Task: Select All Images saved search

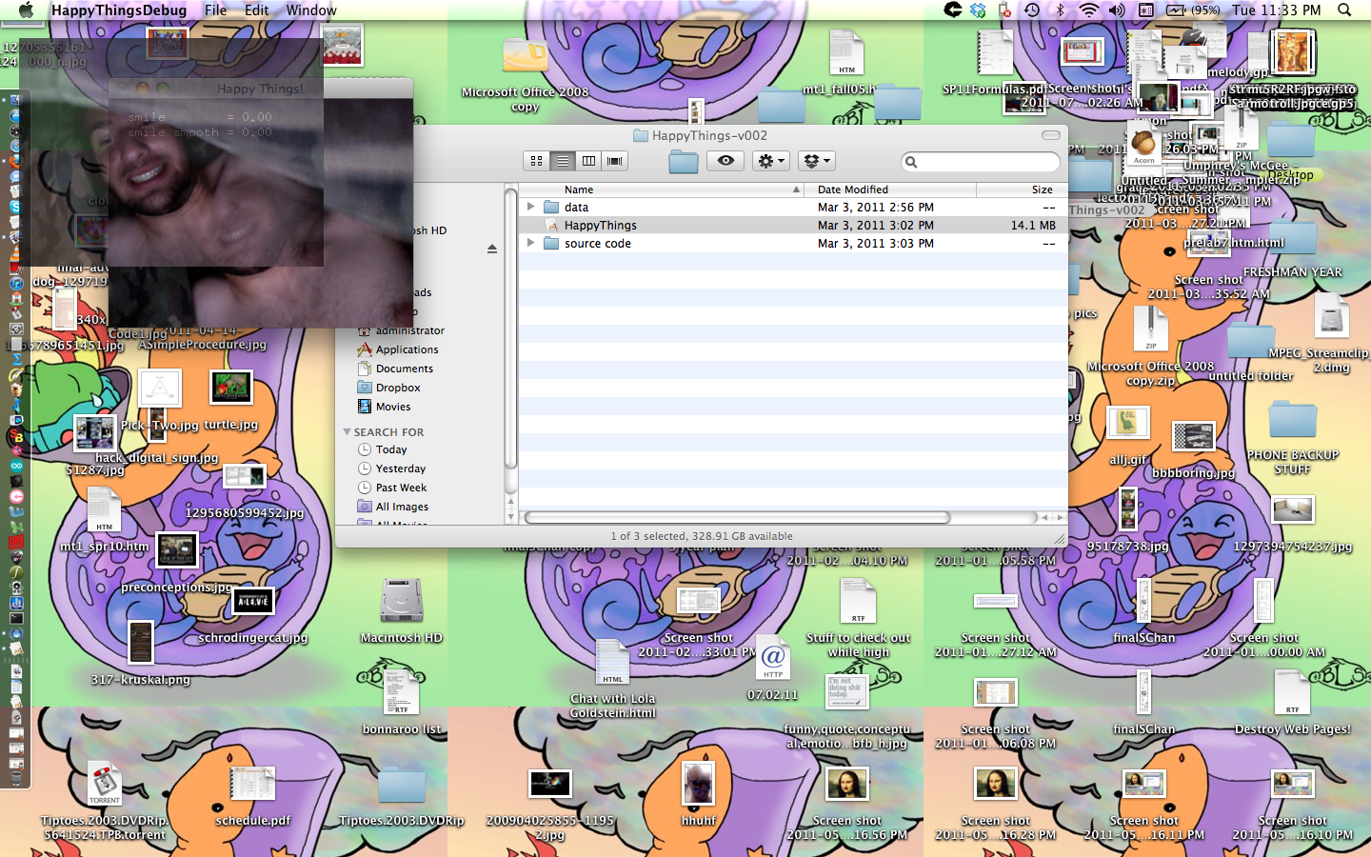Action: tap(402, 507)
